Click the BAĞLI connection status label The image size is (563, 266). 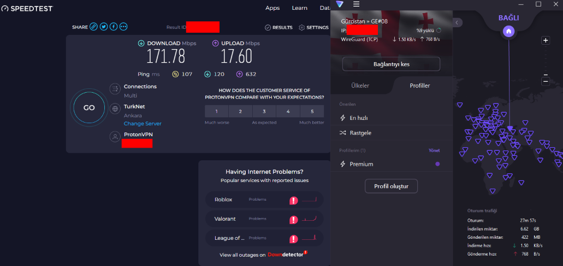pyautogui.click(x=509, y=18)
